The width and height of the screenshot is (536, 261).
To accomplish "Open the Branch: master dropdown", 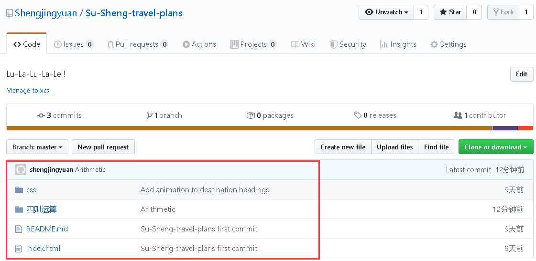I will point(37,147).
